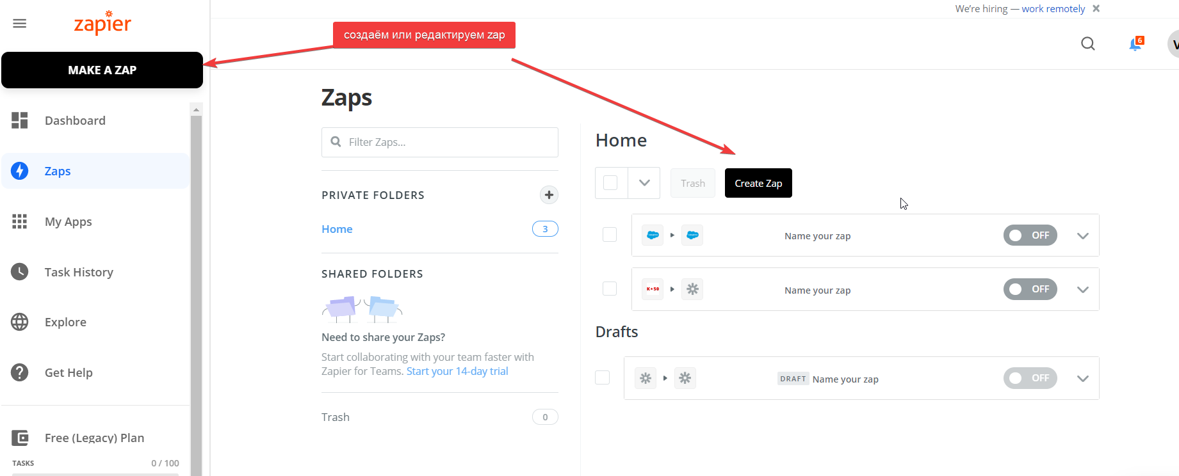Click K+50 zap 'Name your zap' title
Screen dimensions: 1179x476
pos(817,290)
